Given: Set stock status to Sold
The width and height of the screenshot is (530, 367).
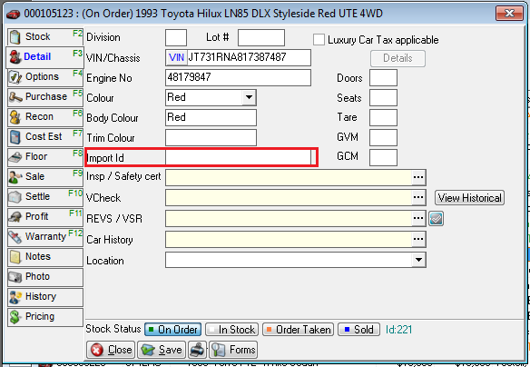Looking at the screenshot, I should [358, 330].
